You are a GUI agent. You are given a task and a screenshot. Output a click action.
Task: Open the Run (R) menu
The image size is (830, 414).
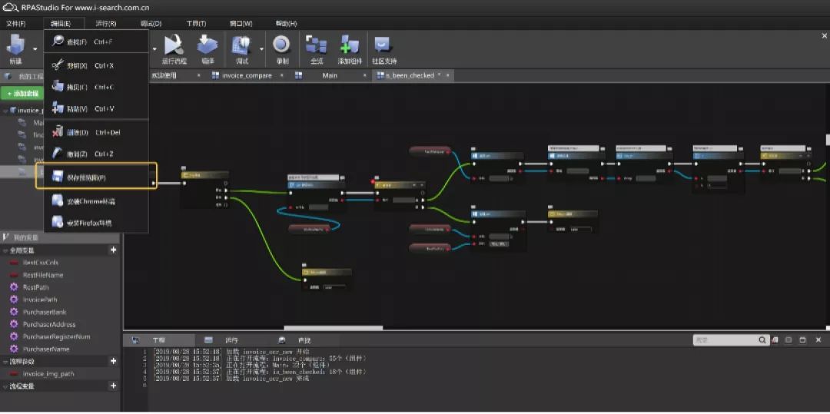[x=106, y=24]
